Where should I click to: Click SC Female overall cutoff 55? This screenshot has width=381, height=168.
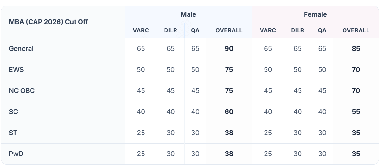356,112
